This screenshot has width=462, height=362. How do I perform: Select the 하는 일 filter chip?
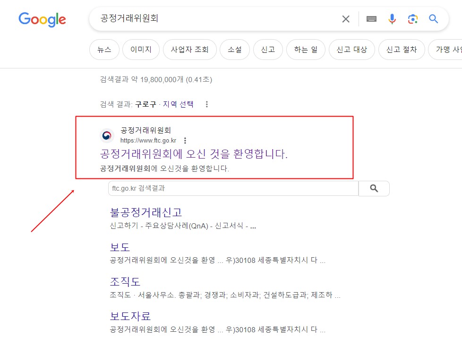coord(306,50)
